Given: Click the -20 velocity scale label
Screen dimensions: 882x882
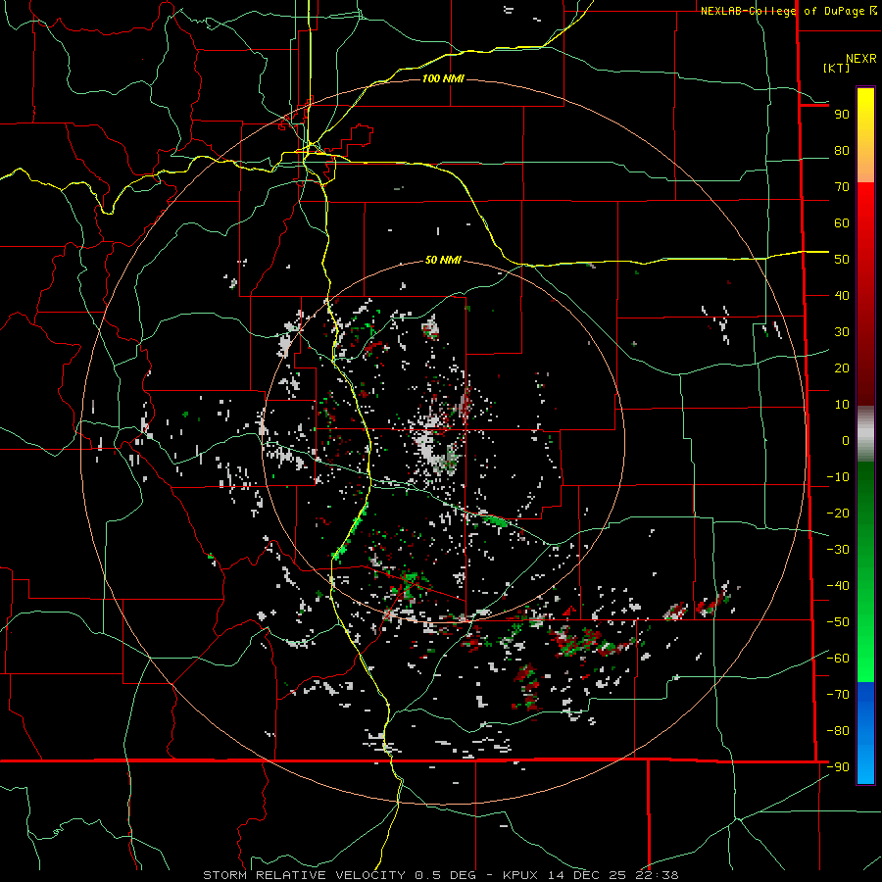Looking at the screenshot, I should pyautogui.click(x=838, y=514).
